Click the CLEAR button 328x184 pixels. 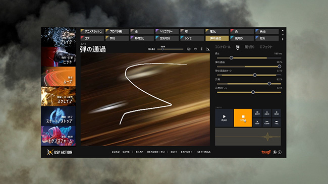tap(267, 122)
